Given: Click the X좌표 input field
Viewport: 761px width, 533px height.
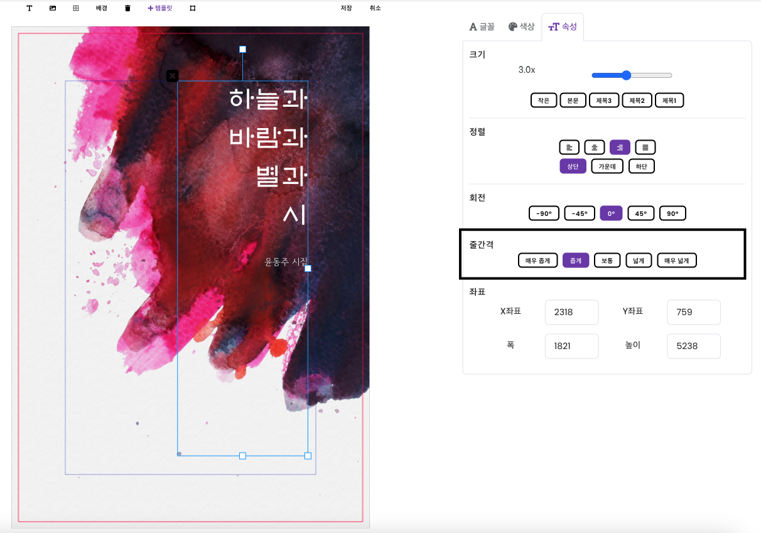Looking at the screenshot, I should click(572, 312).
